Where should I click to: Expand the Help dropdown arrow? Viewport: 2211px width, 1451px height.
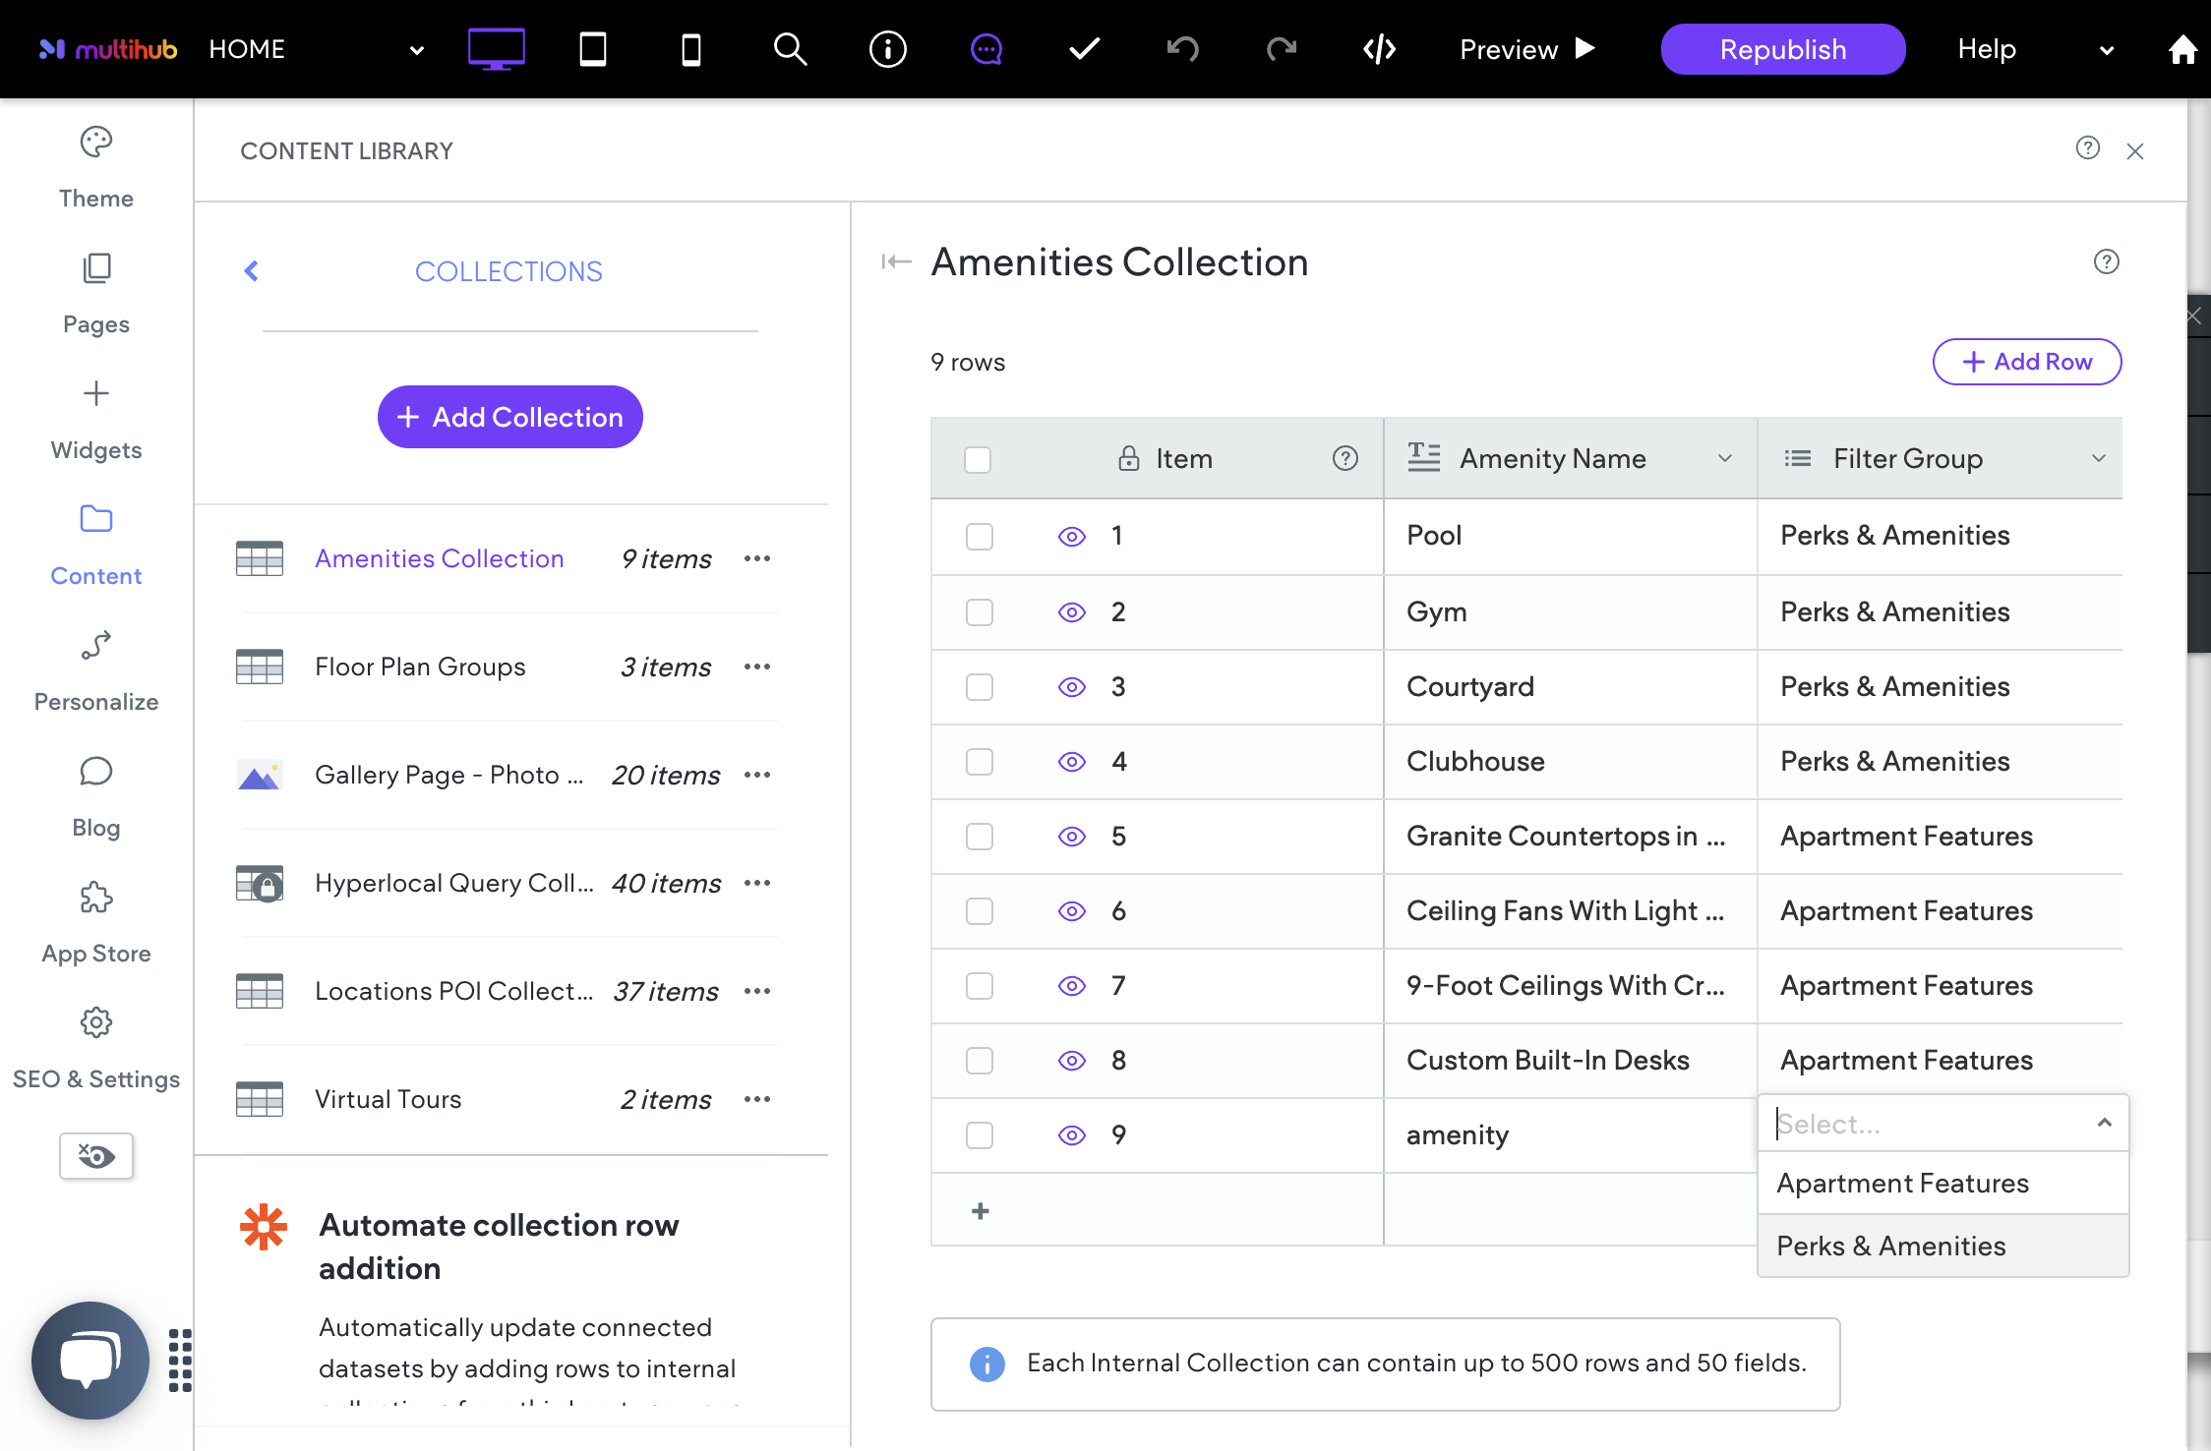pyautogui.click(x=2106, y=50)
